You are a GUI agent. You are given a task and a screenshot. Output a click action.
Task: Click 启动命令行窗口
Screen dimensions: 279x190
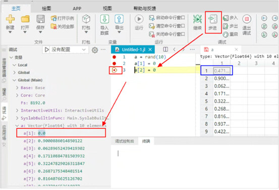coord(167,18)
